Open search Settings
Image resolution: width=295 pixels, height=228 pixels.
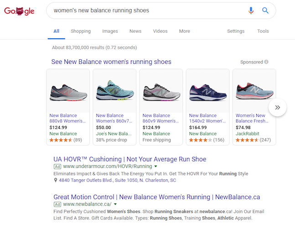coord(236,31)
